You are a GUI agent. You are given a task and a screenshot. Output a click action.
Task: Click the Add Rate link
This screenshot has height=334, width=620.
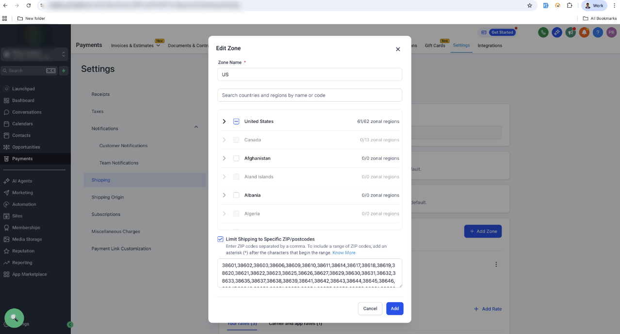pos(488,309)
